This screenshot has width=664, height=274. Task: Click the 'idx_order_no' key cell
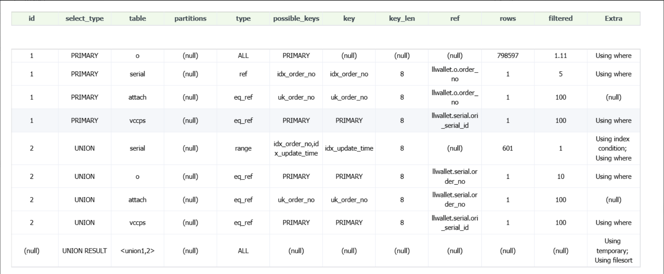tap(349, 74)
